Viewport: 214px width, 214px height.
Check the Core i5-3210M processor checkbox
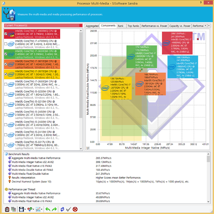click(6, 104)
